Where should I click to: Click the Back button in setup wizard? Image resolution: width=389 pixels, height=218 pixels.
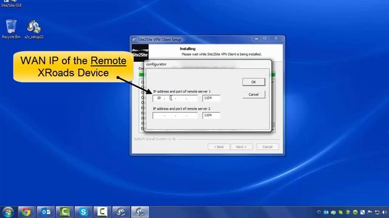[219, 147]
